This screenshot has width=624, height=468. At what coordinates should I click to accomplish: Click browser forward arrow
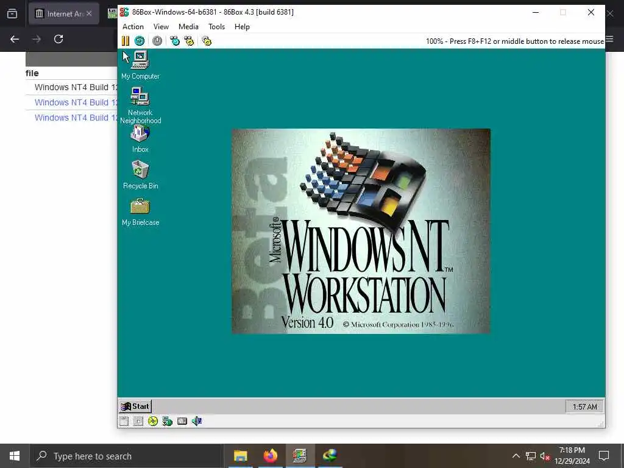click(37, 39)
